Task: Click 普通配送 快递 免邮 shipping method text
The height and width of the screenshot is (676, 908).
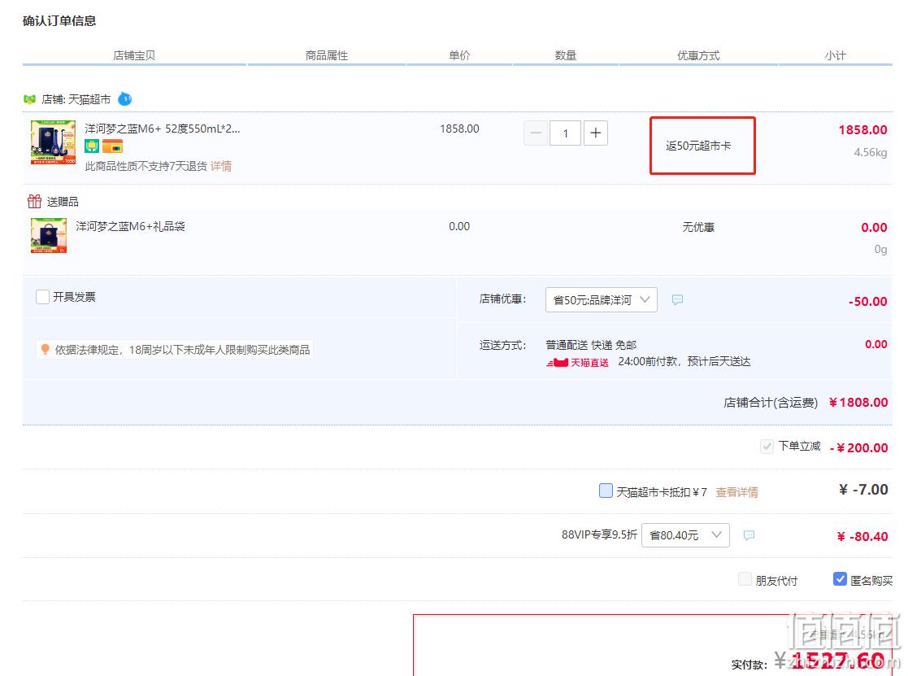Action: pyautogui.click(x=591, y=345)
